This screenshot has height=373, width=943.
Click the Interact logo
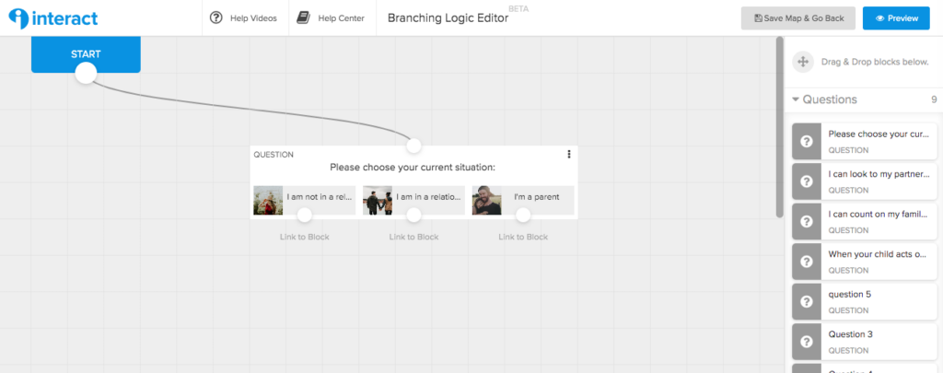(53, 18)
